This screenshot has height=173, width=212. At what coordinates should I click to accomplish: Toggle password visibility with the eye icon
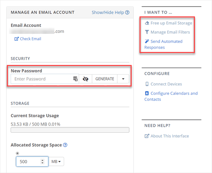click(x=85, y=79)
